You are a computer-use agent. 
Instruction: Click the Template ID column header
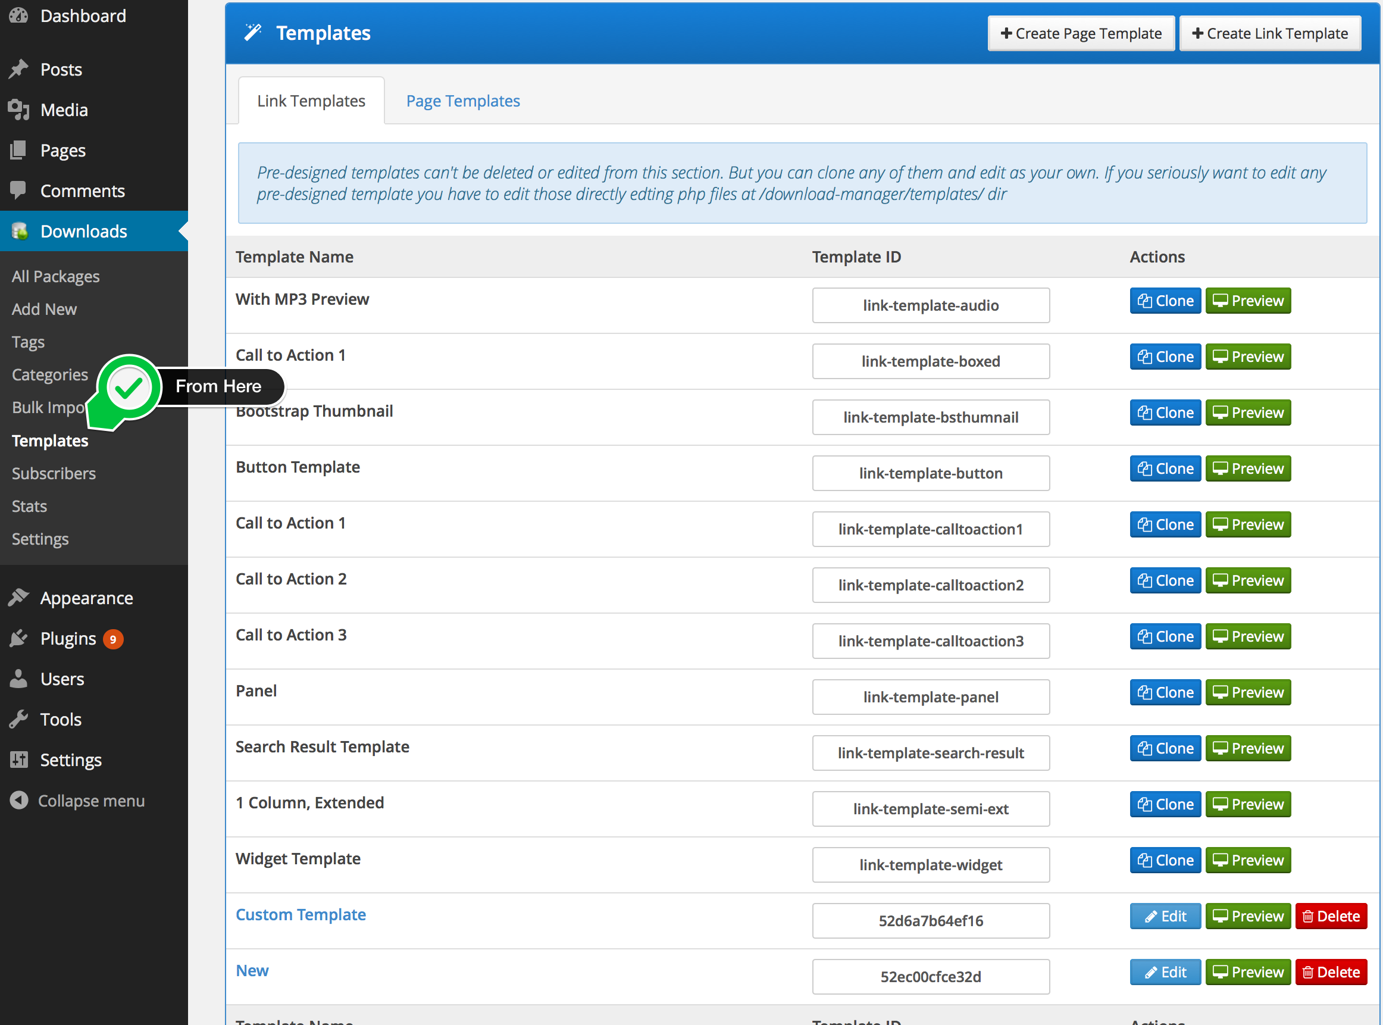856,257
